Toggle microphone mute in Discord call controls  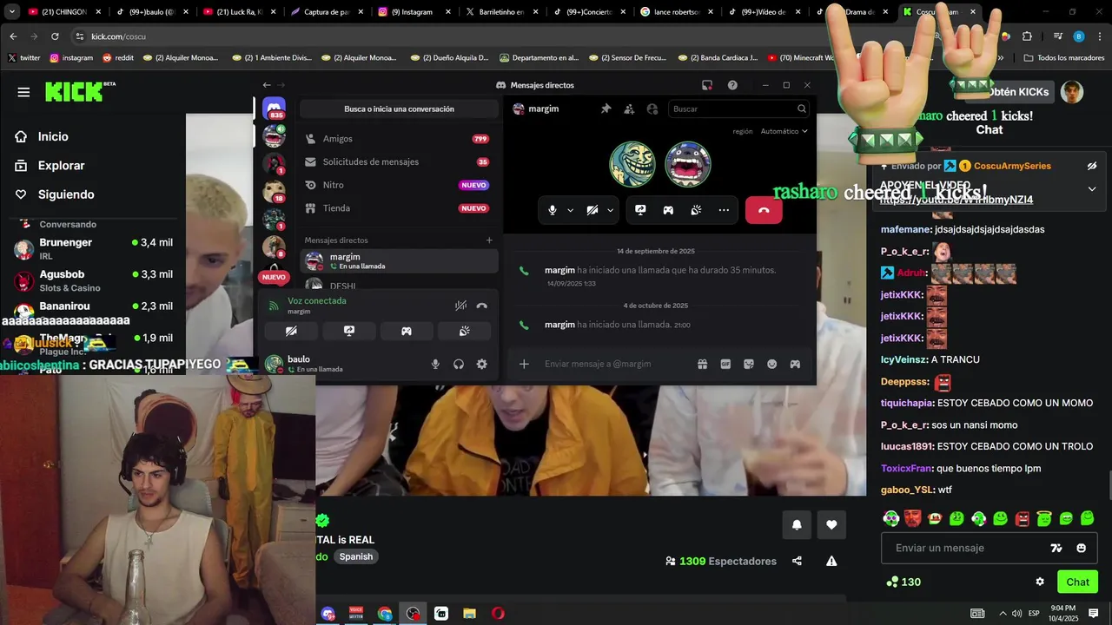pyautogui.click(x=552, y=210)
